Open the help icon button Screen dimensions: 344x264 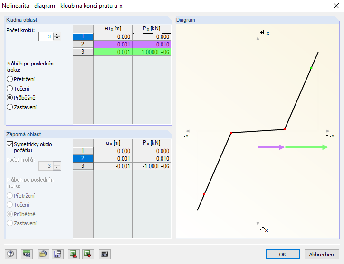click(10, 254)
